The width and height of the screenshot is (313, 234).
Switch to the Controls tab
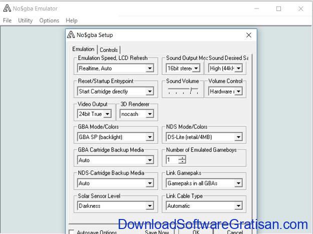pyautogui.click(x=109, y=50)
